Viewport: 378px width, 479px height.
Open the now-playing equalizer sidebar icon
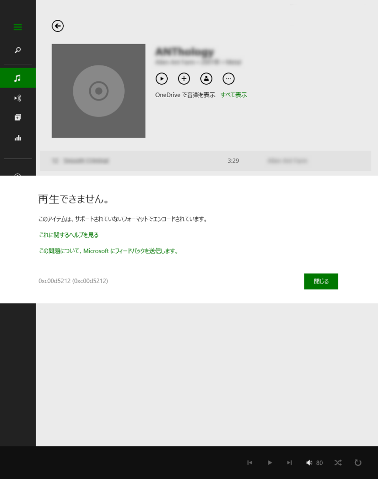click(x=17, y=138)
